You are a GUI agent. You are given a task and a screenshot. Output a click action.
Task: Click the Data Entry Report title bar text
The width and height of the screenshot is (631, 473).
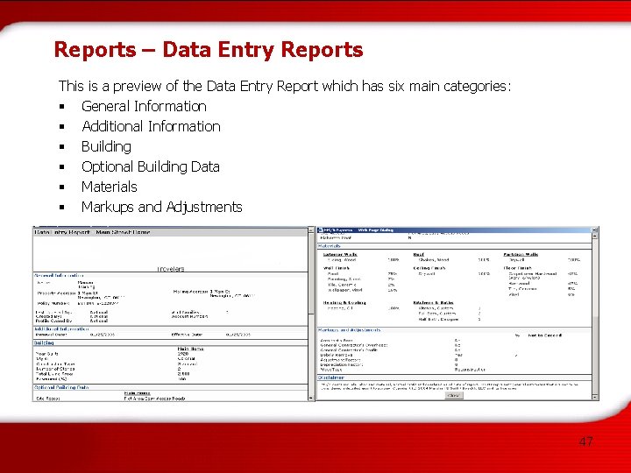point(93,232)
